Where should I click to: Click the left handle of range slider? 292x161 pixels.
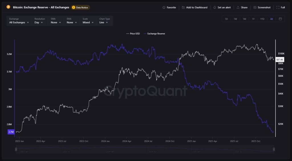(16, 149)
